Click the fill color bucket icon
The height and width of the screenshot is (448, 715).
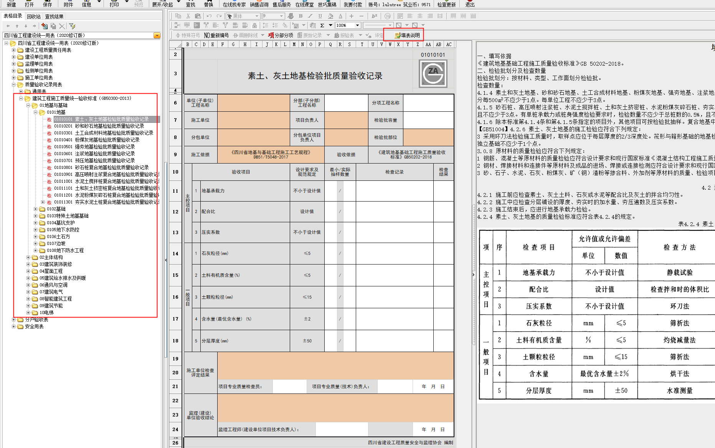point(330,16)
